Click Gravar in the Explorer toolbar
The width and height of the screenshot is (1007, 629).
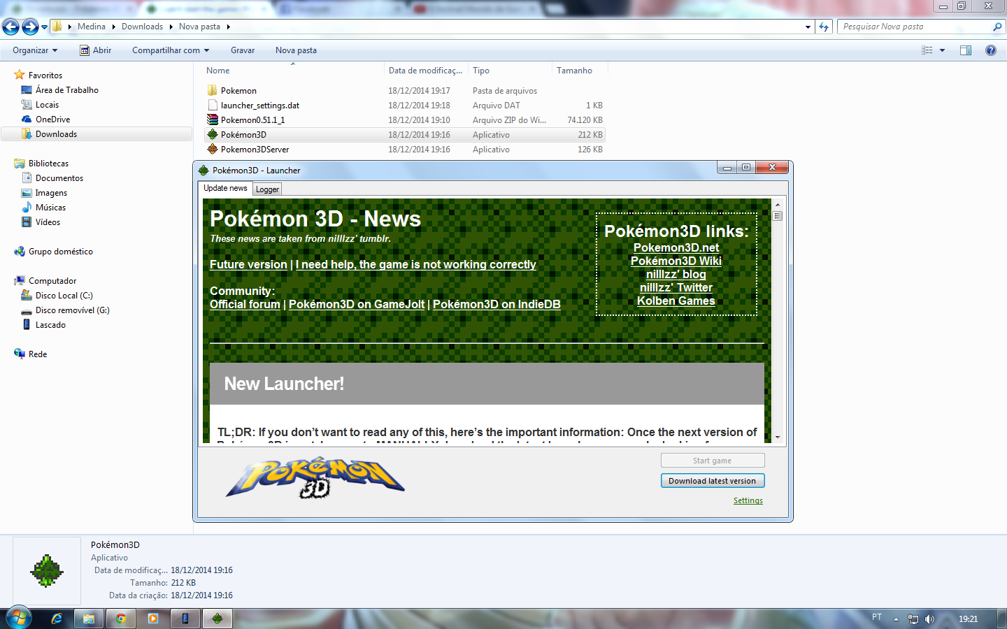coord(243,50)
